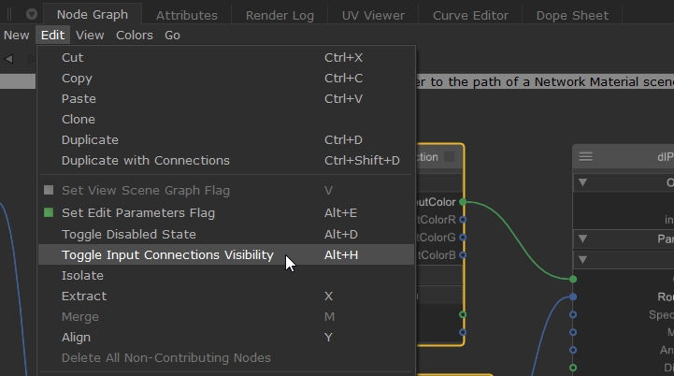This screenshot has width=674, height=376.
Task: Collapse the first group triangle in dlPrincipled node
Action: click(x=582, y=182)
